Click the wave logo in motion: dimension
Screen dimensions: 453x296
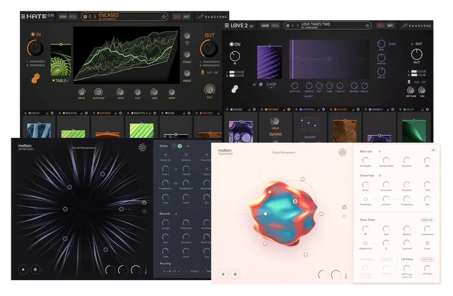[x=142, y=147]
